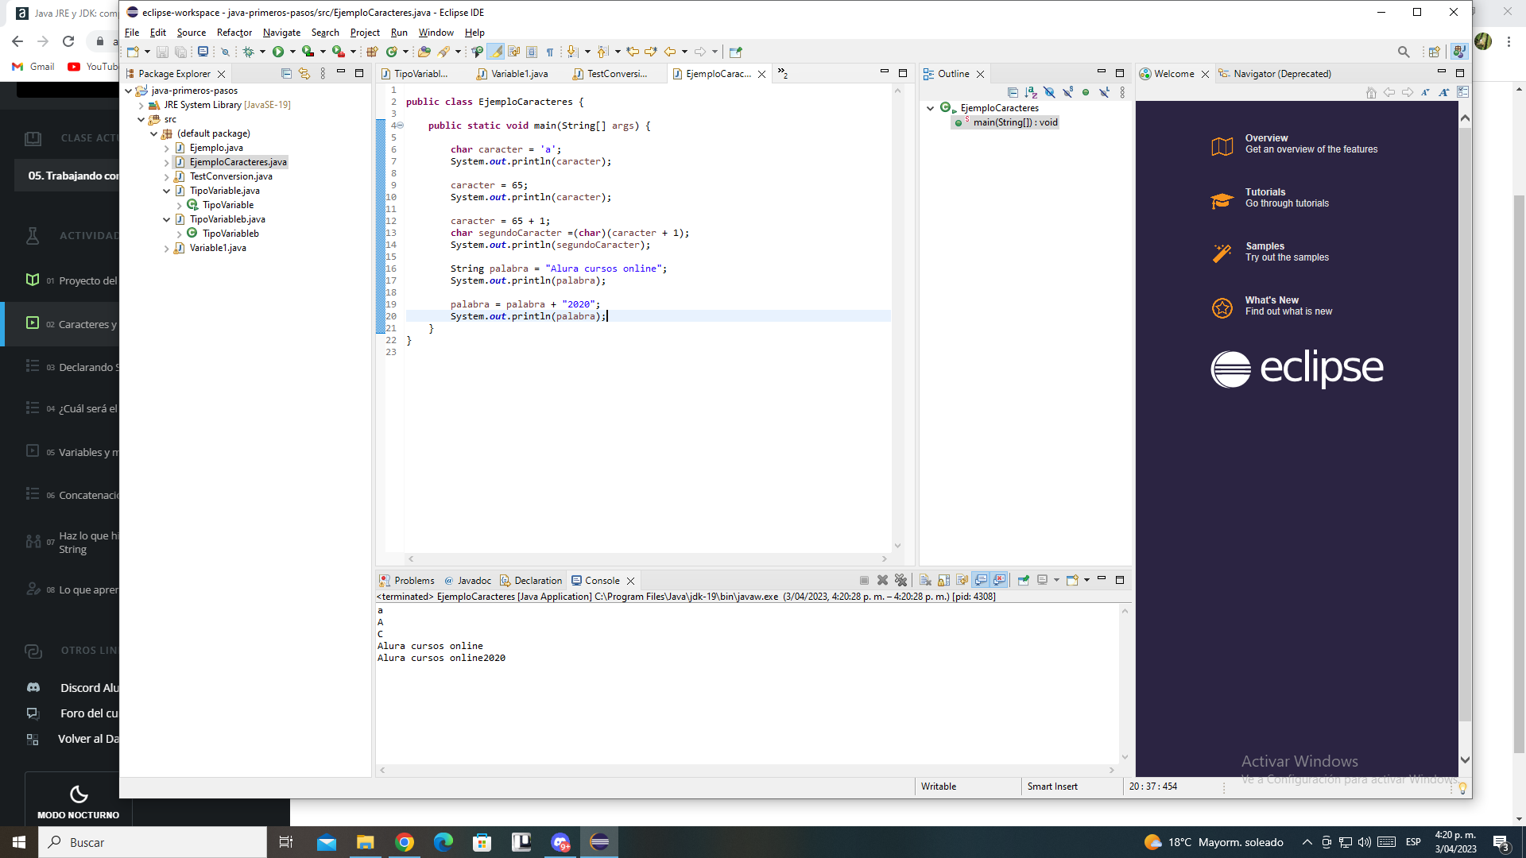The width and height of the screenshot is (1526, 858).
Task: Click Pin Console icon
Action: [x=1024, y=580]
